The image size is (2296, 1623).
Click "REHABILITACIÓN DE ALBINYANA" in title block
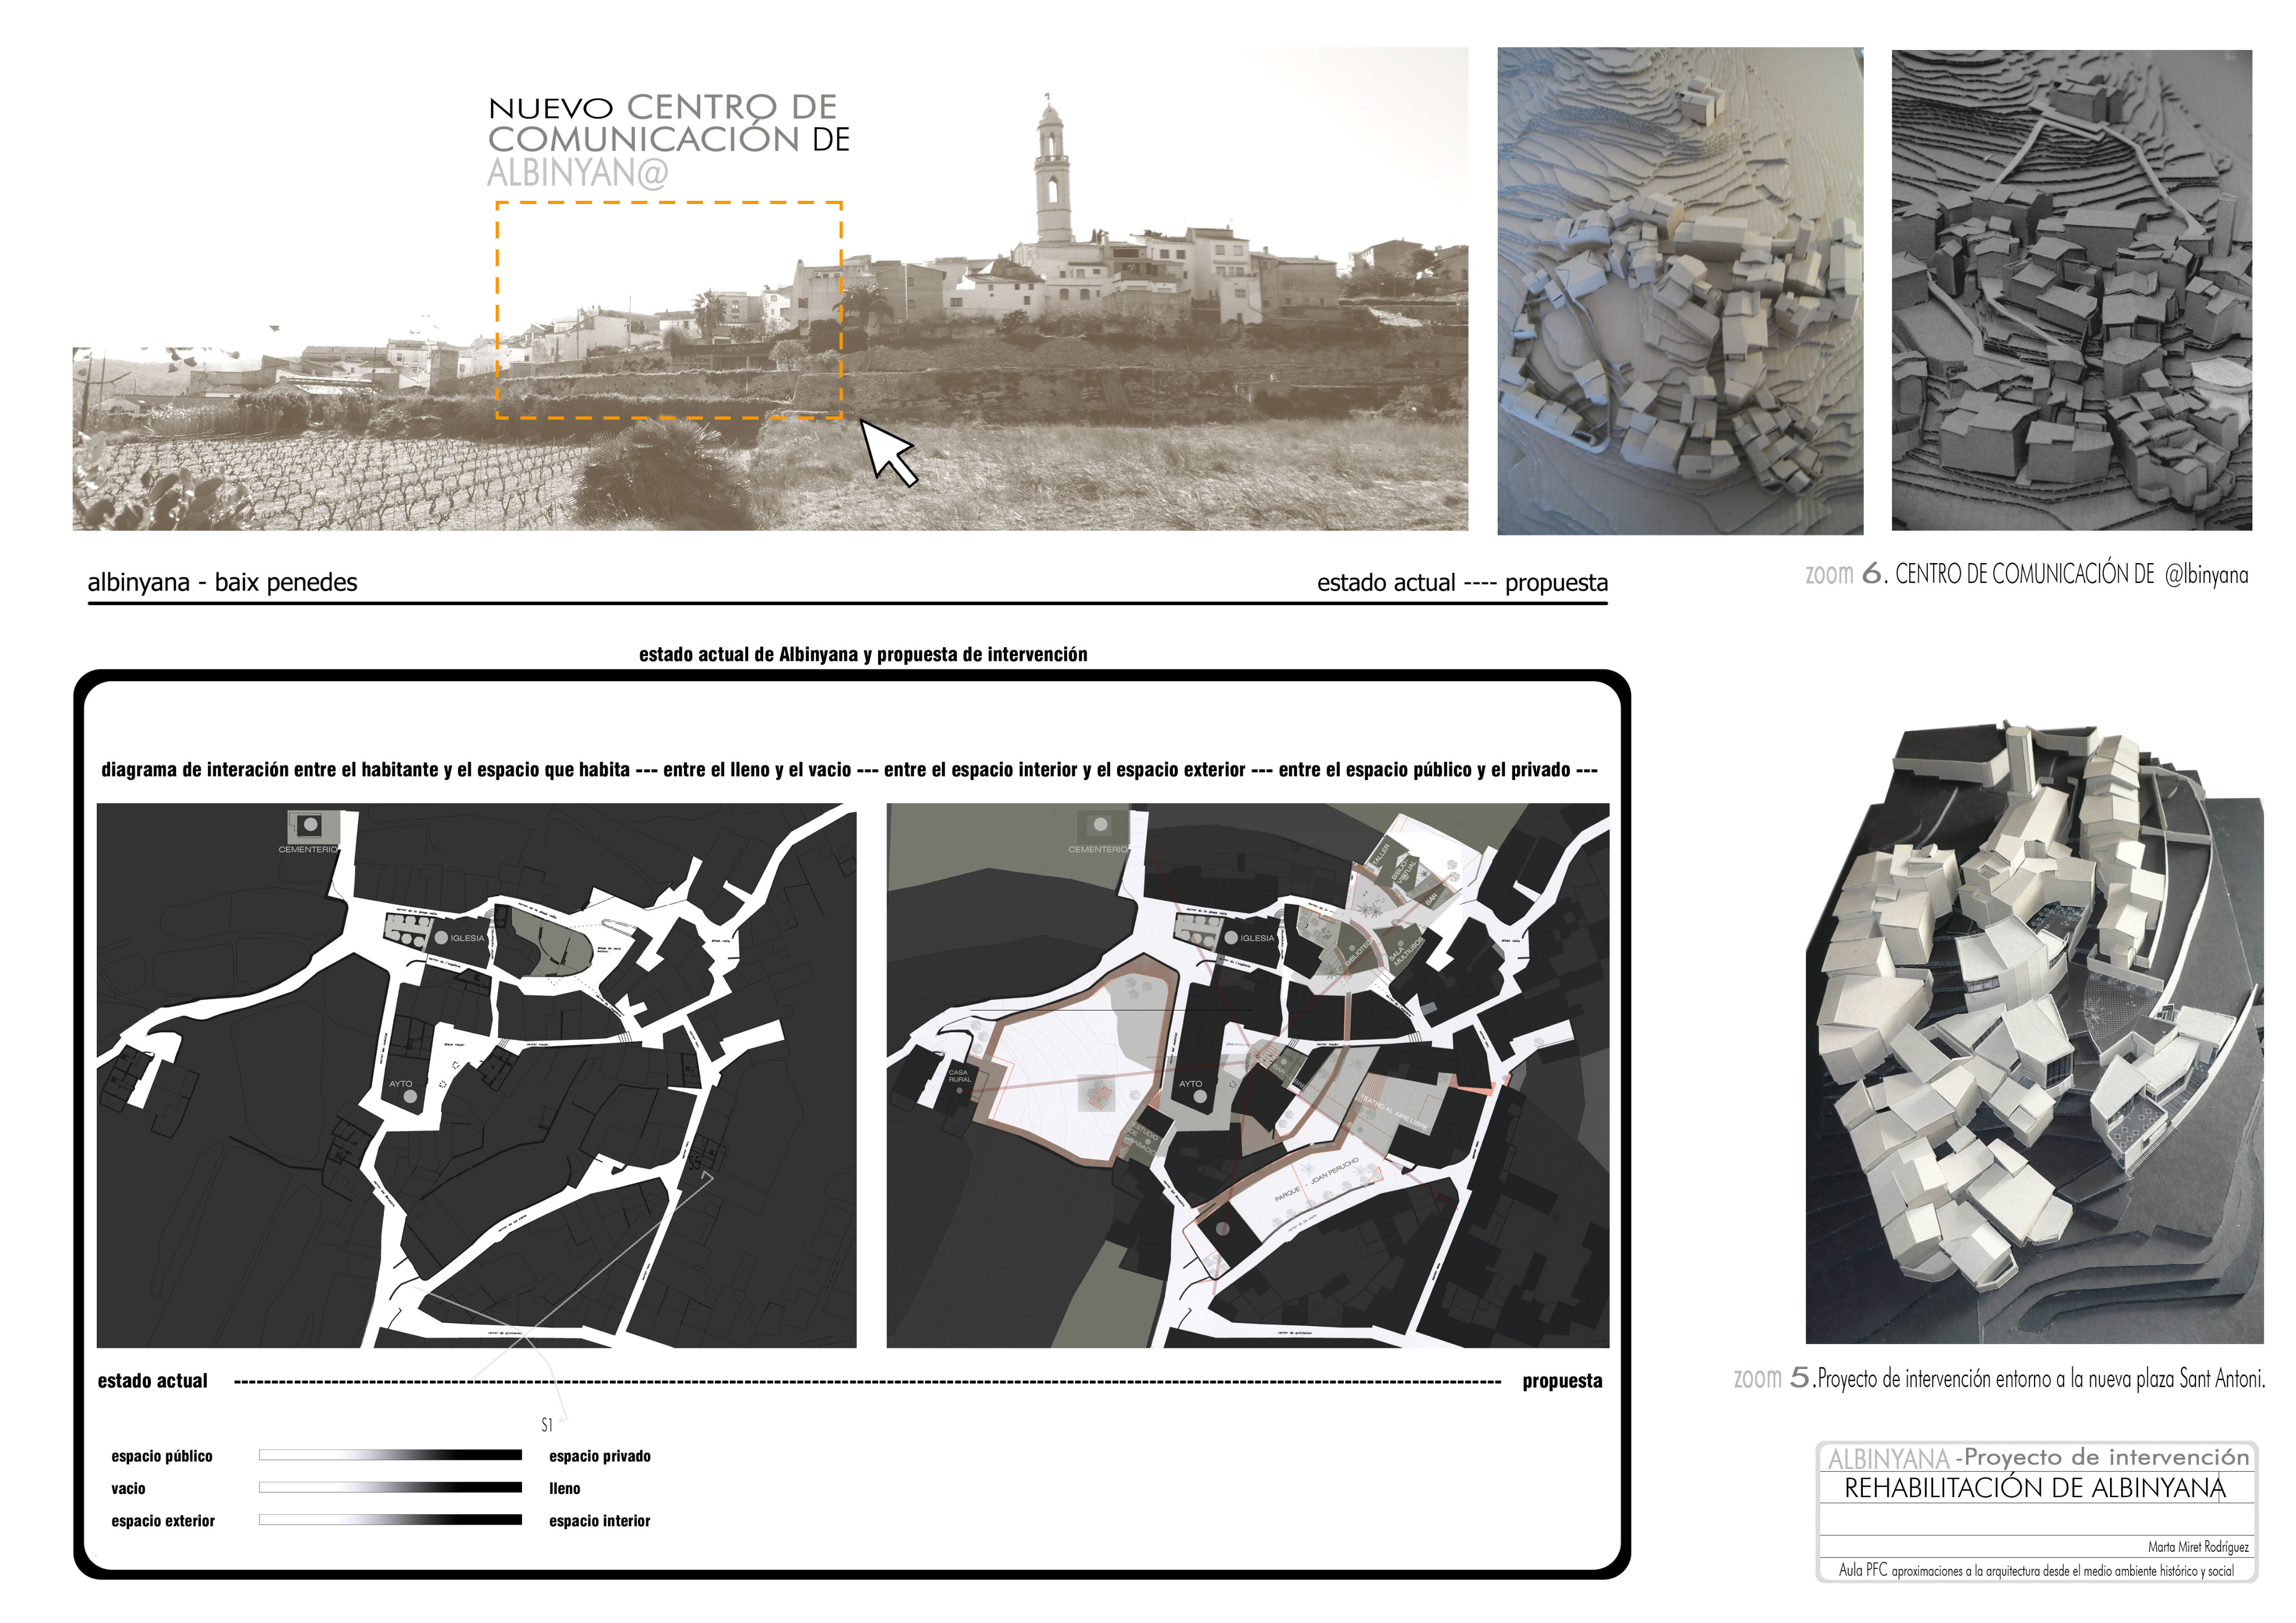point(2035,1488)
